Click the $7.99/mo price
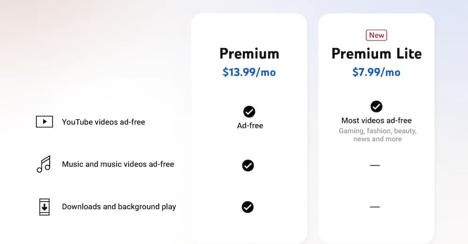The image size is (468, 244). [x=376, y=72]
